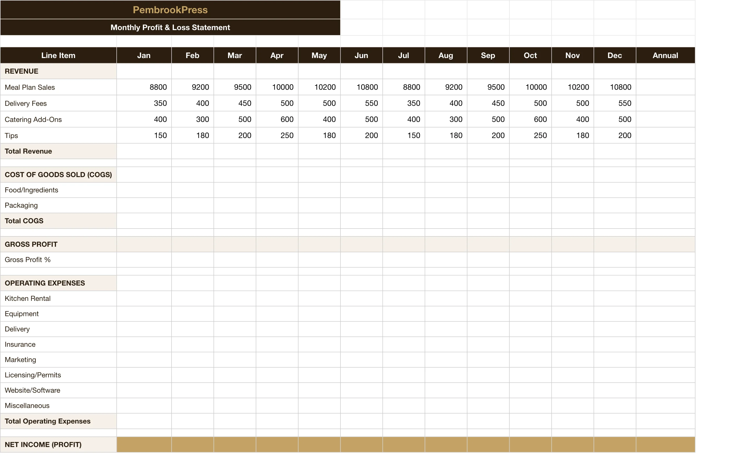Click the Insurance row label
Viewport: 739px width, 475px height.
[x=58, y=344]
